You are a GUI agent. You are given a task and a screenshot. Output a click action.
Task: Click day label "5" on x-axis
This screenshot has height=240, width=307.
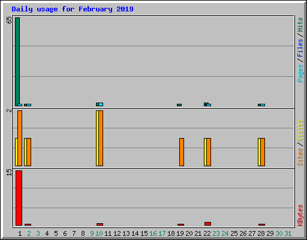point(56,233)
